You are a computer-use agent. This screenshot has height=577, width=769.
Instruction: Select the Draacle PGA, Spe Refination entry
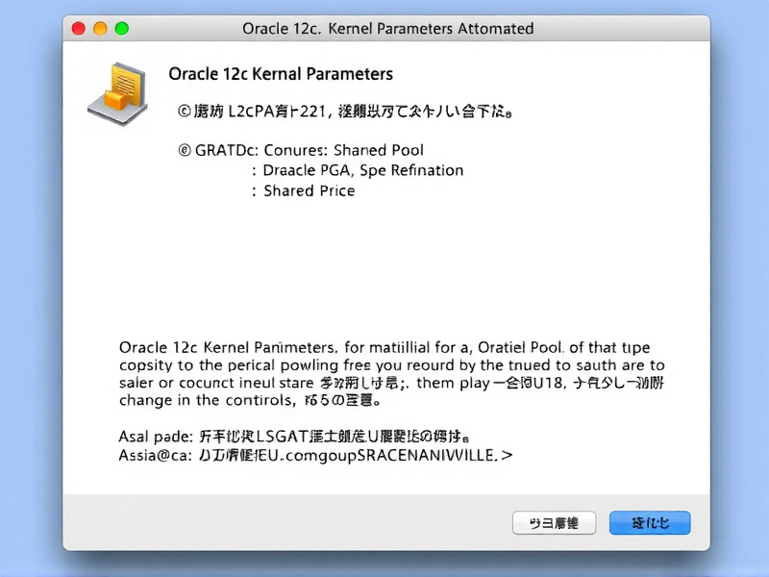[360, 170]
